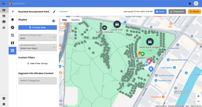202x107 pixels.
Task: Switch to Satellite map view
Action: (75, 20)
